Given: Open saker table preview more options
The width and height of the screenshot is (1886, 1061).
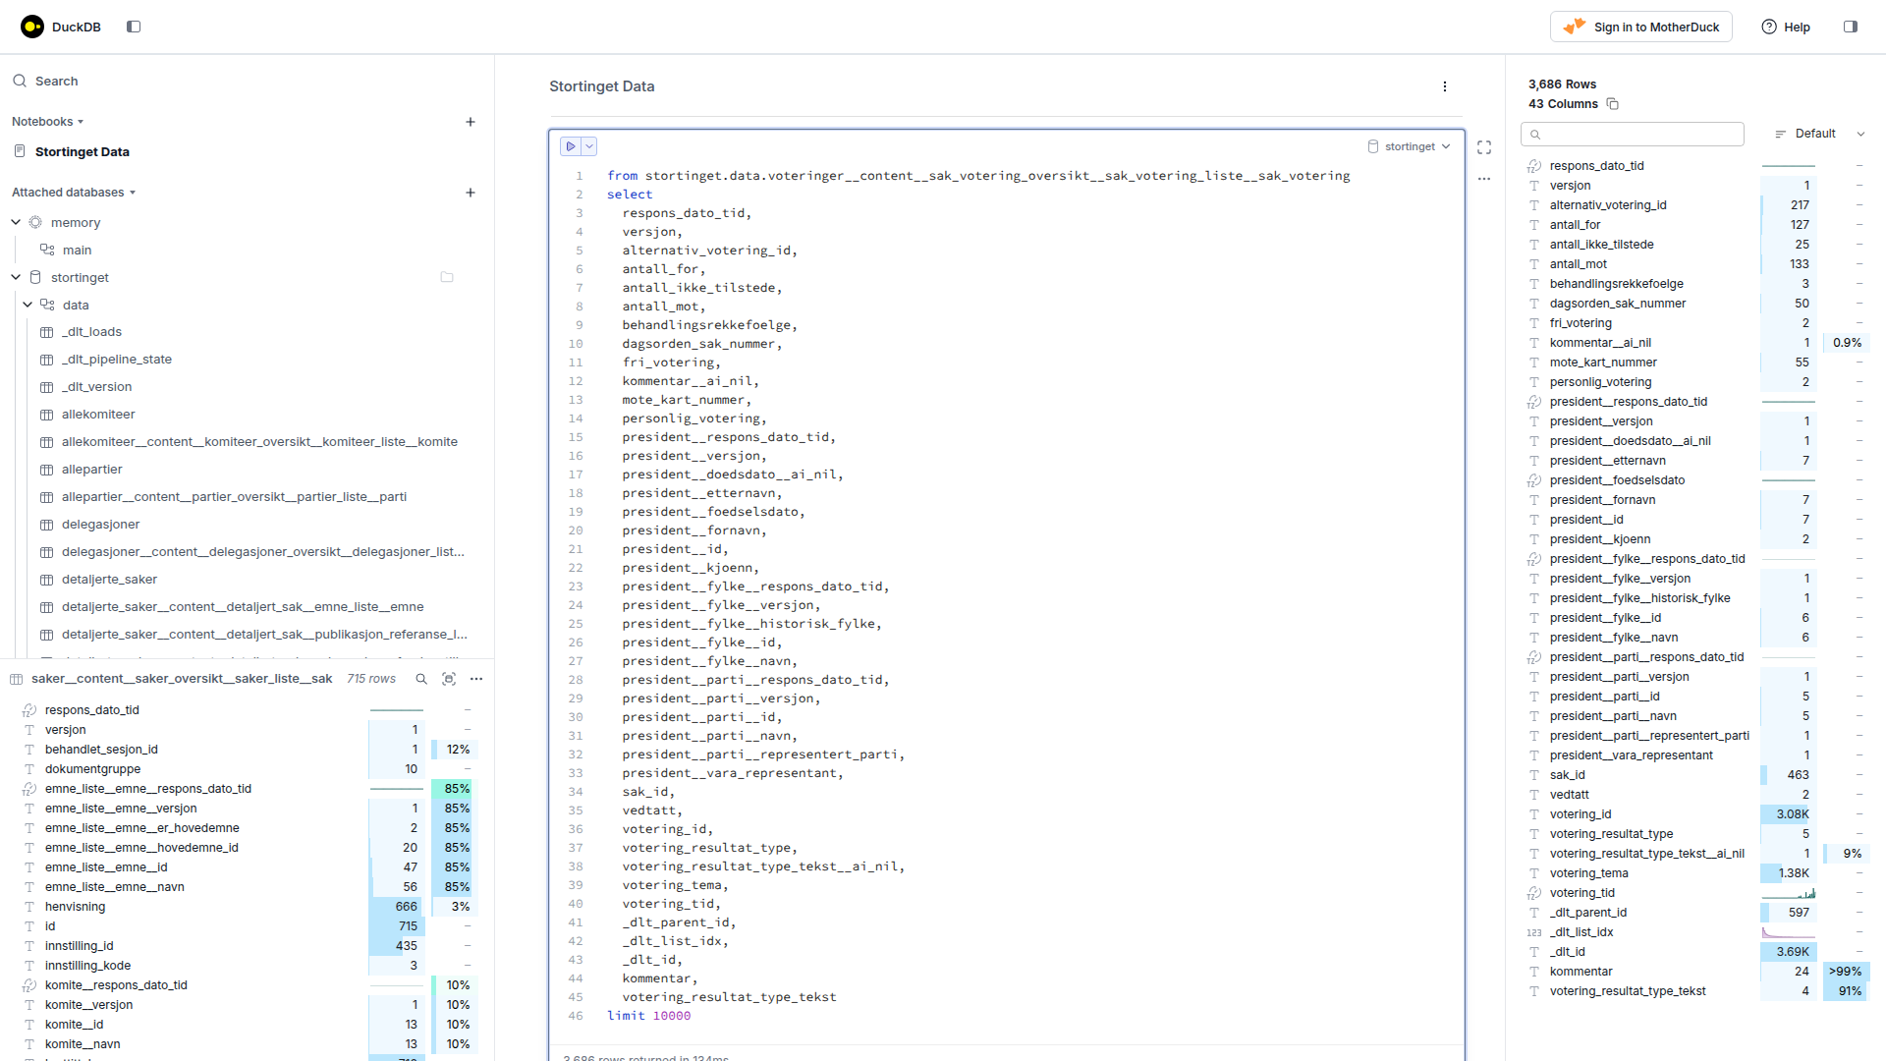Looking at the screenshot, I should 476,679.
